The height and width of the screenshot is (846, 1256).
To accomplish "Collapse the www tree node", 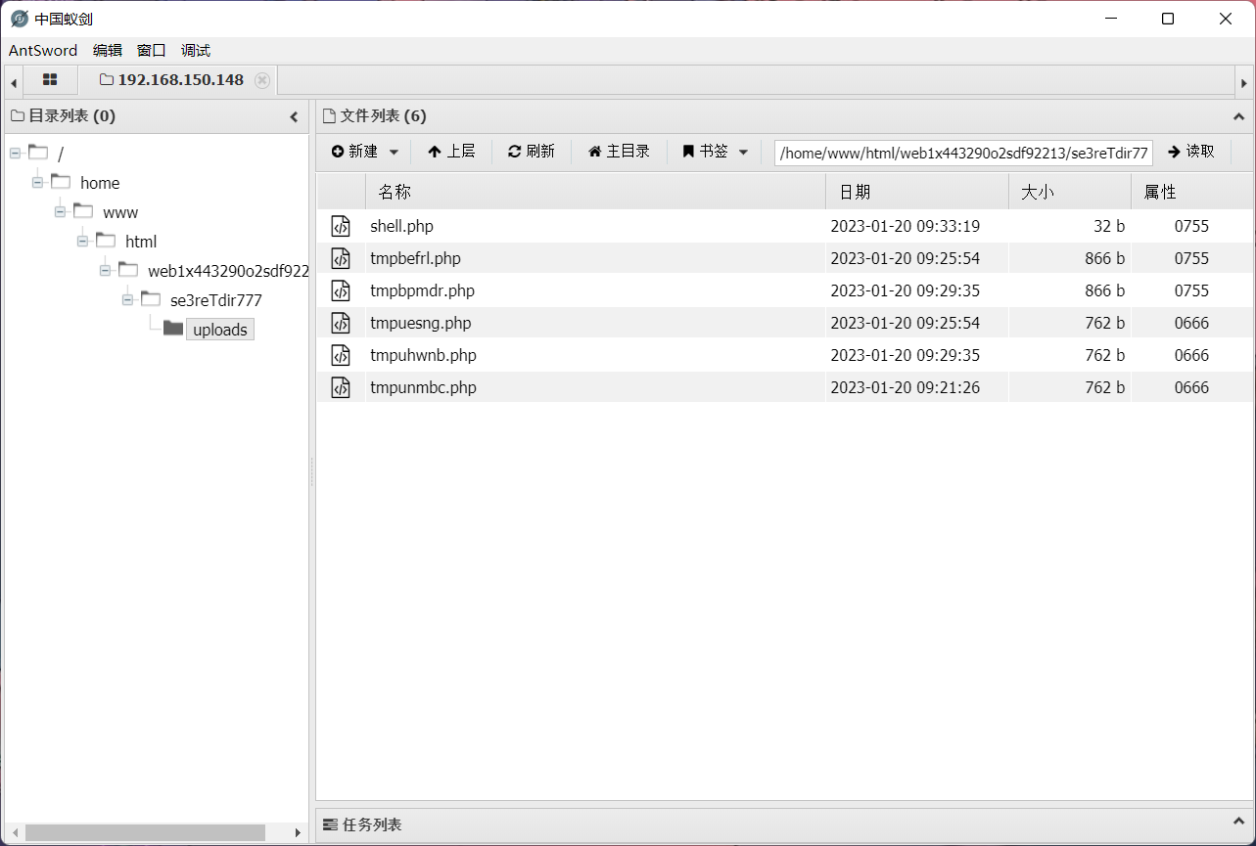I will click(x=60, y=212).
